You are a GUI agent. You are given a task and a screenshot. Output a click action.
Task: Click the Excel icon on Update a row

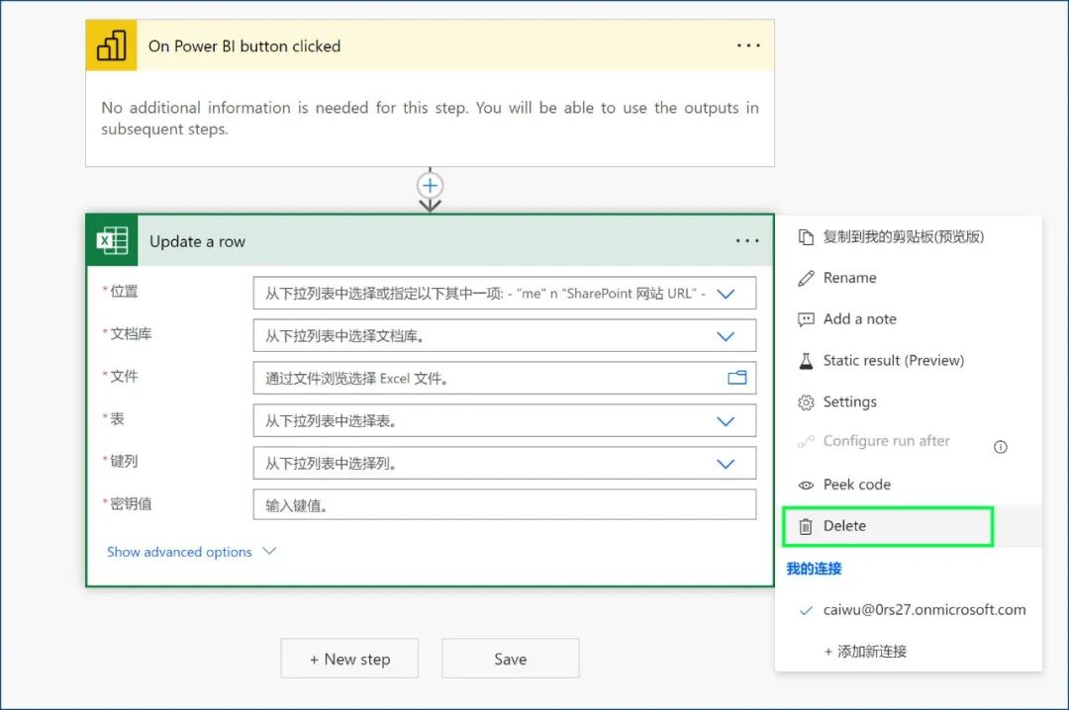click(x=112, y=240)
